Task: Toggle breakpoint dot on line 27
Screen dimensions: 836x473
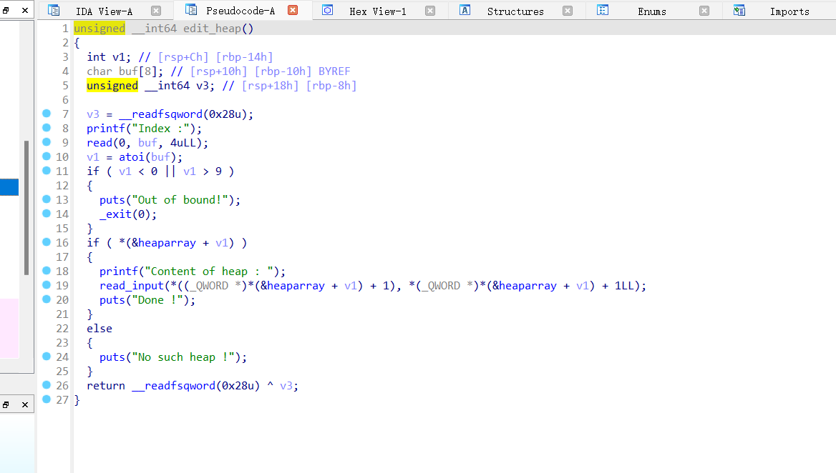Action: 47,399
